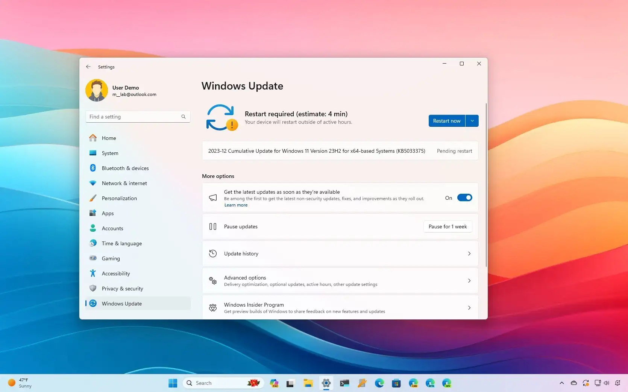The height and width of the screenshot is (392, 628).
Task: Open the User Demo profile avatar
Action: [x=97, y=90]
